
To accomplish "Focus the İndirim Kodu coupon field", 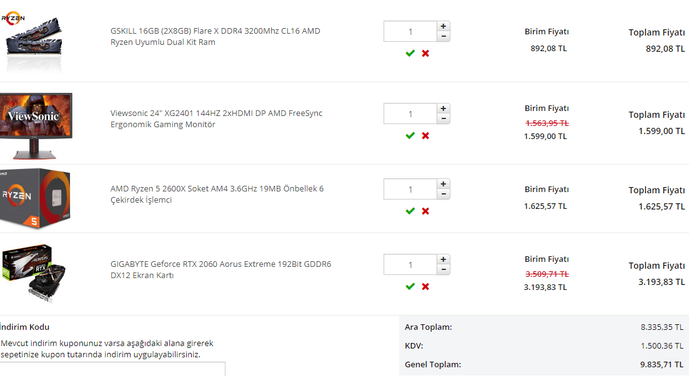I will [112, 369].
